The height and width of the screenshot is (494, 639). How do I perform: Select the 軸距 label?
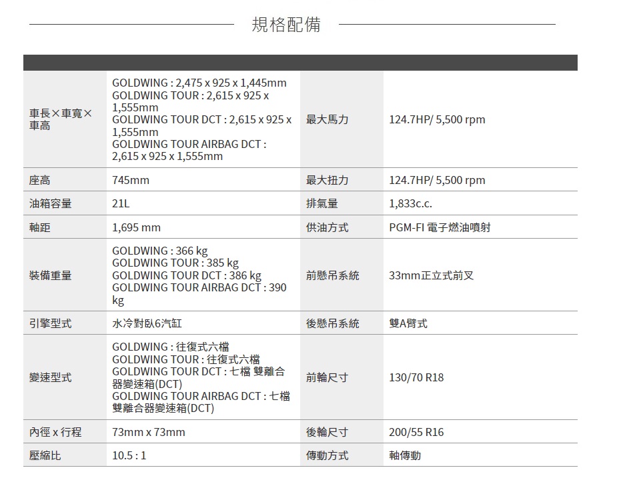(39, 227)
